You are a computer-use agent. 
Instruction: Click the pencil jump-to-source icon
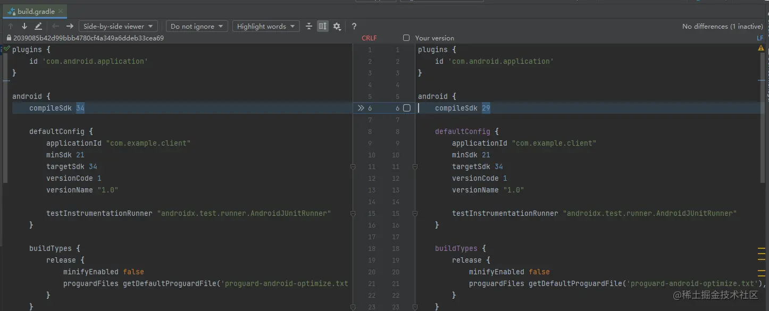coord(38,26)
